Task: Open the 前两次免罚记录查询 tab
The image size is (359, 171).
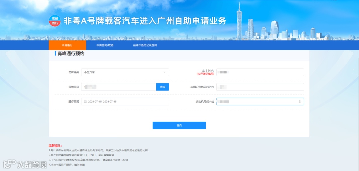Action: tap(145, 45)
